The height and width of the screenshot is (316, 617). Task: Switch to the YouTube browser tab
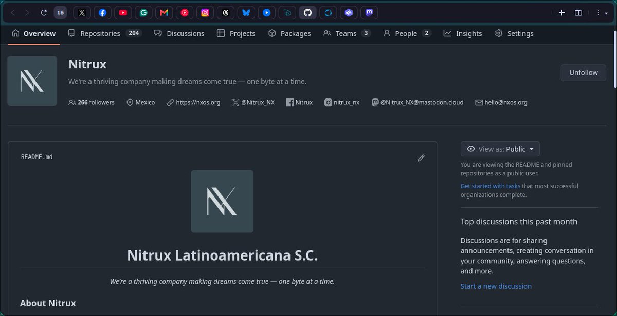pos(123,13)
